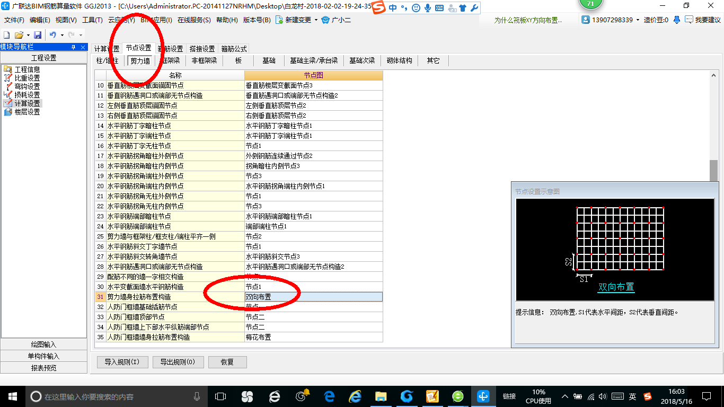724x407 pixels.
Task: Click the new file icon in toolbar
Action: 7,34
